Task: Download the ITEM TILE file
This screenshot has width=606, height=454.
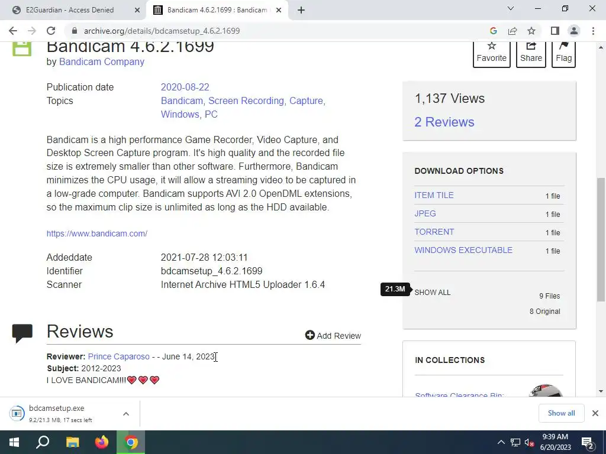Action: (434, 195)
